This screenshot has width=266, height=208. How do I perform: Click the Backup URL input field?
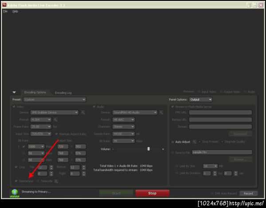click(220, 120)
